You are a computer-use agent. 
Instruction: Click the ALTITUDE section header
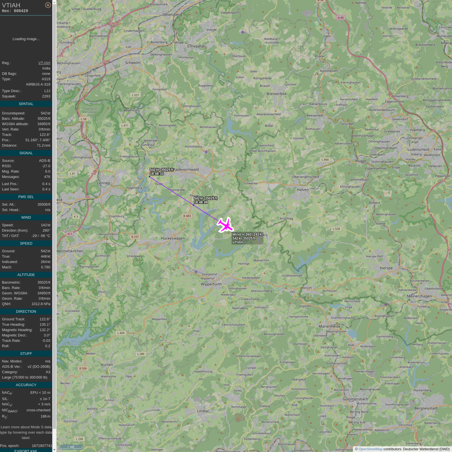[26, 275]
